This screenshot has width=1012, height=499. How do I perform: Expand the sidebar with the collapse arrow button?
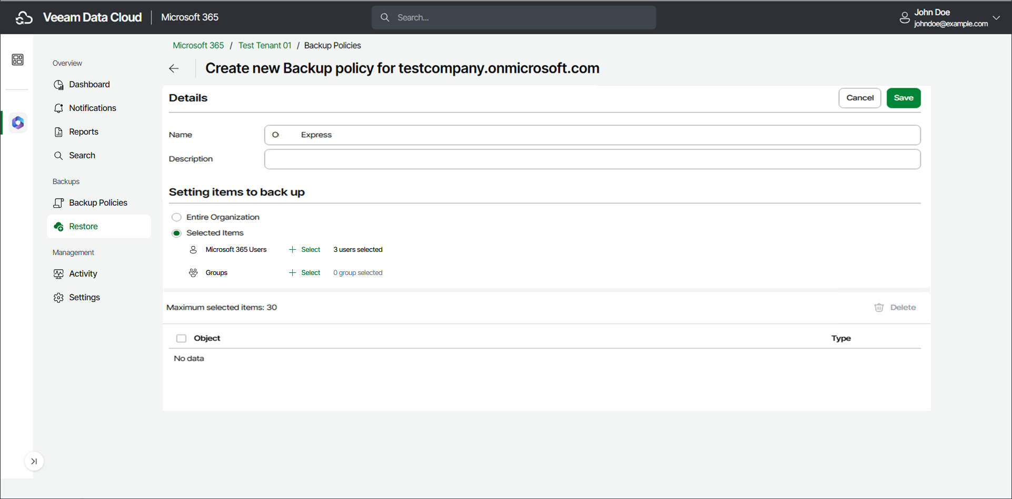pos(34,462)
